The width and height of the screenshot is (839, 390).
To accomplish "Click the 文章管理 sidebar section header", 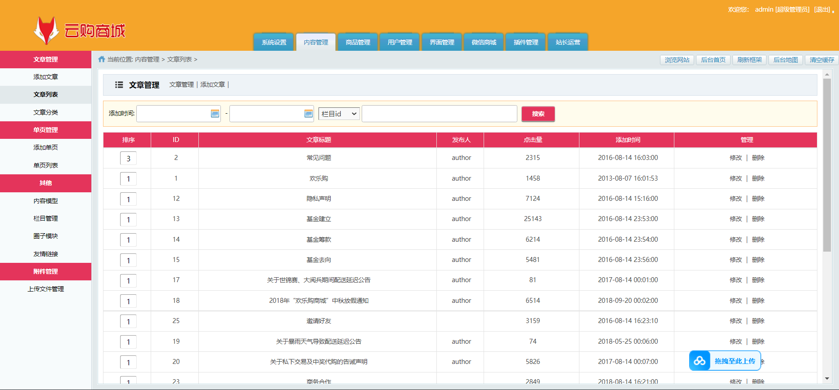I will [x=45, y=59].
